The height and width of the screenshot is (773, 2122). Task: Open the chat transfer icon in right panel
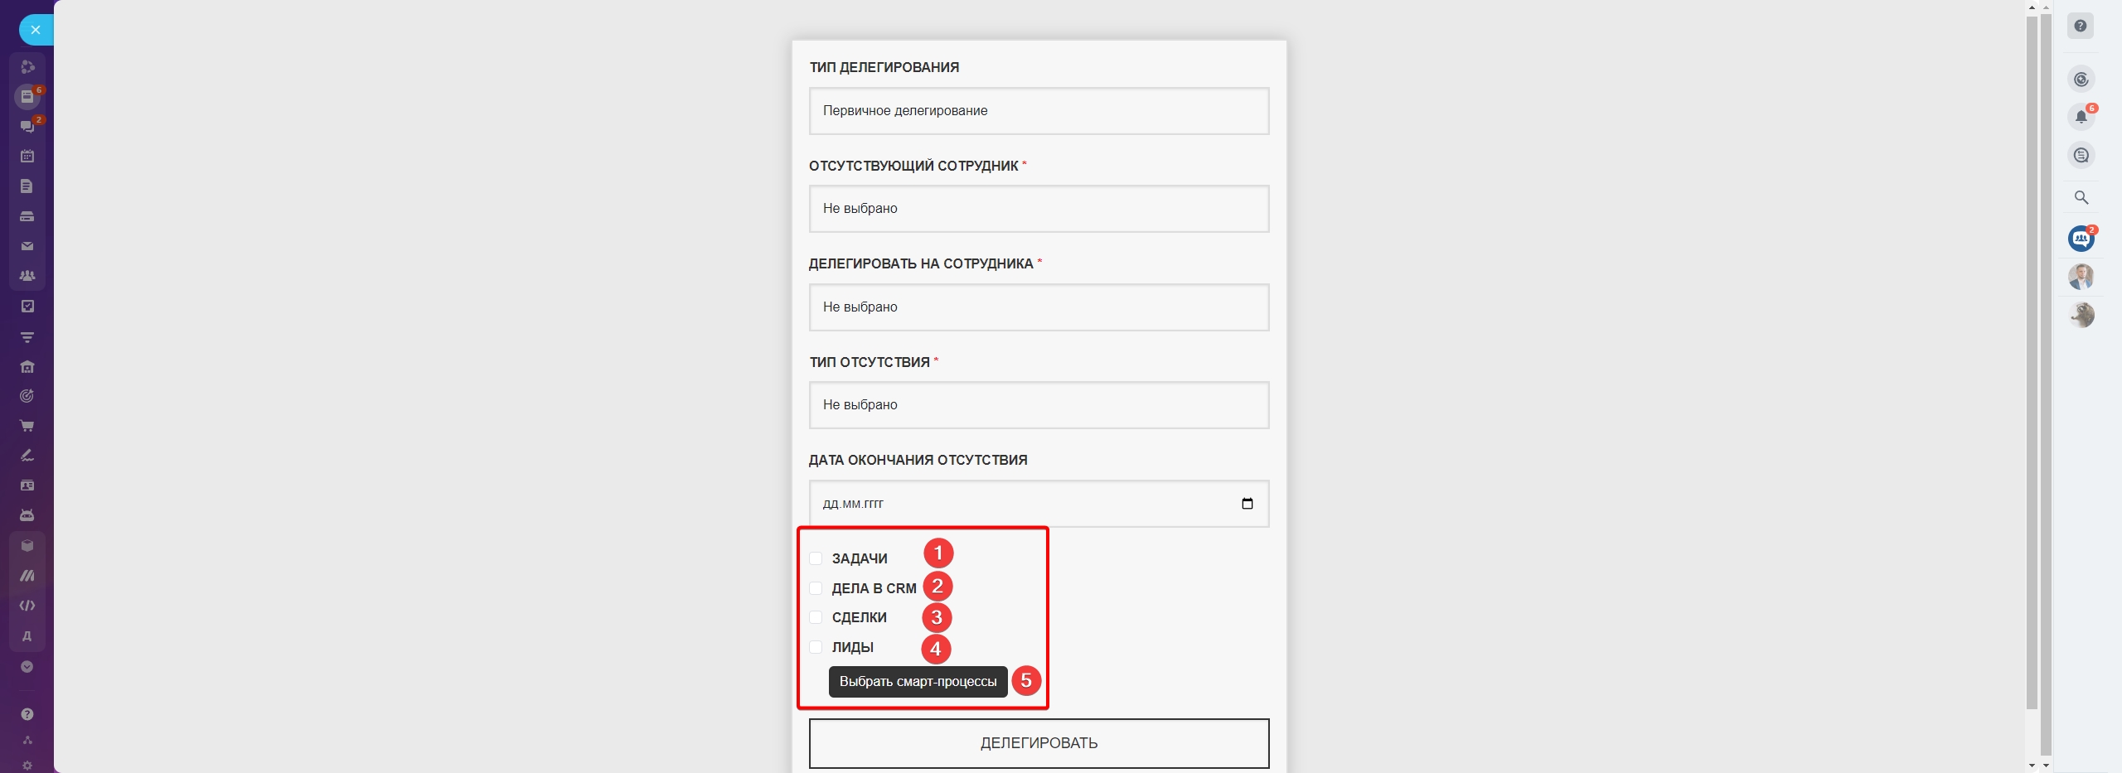(x=2081, y=155)
